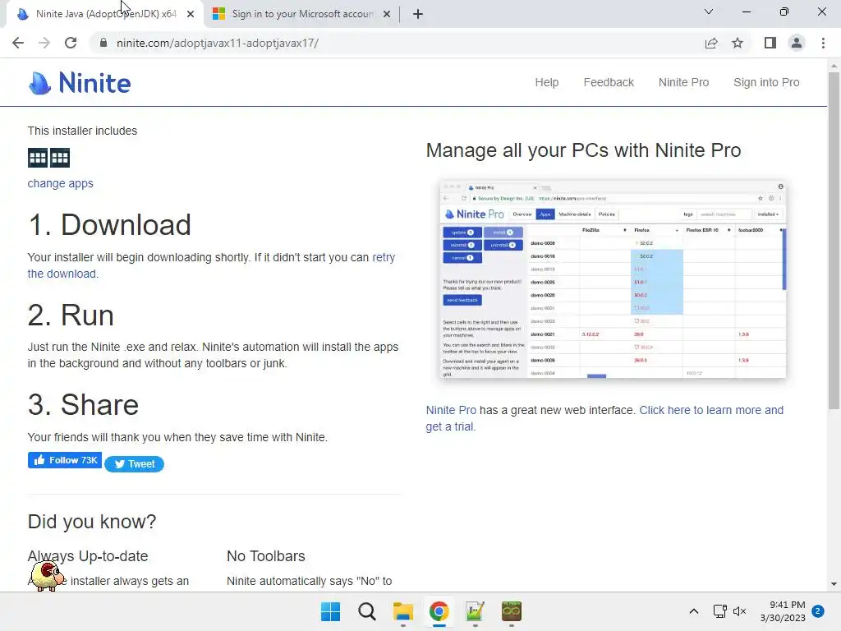The width and height of the screenshot is (841, 631).
Task: Open the Ninite Pro text link below the screenshot
Action: pyautogui.click(x=451, y=410)
